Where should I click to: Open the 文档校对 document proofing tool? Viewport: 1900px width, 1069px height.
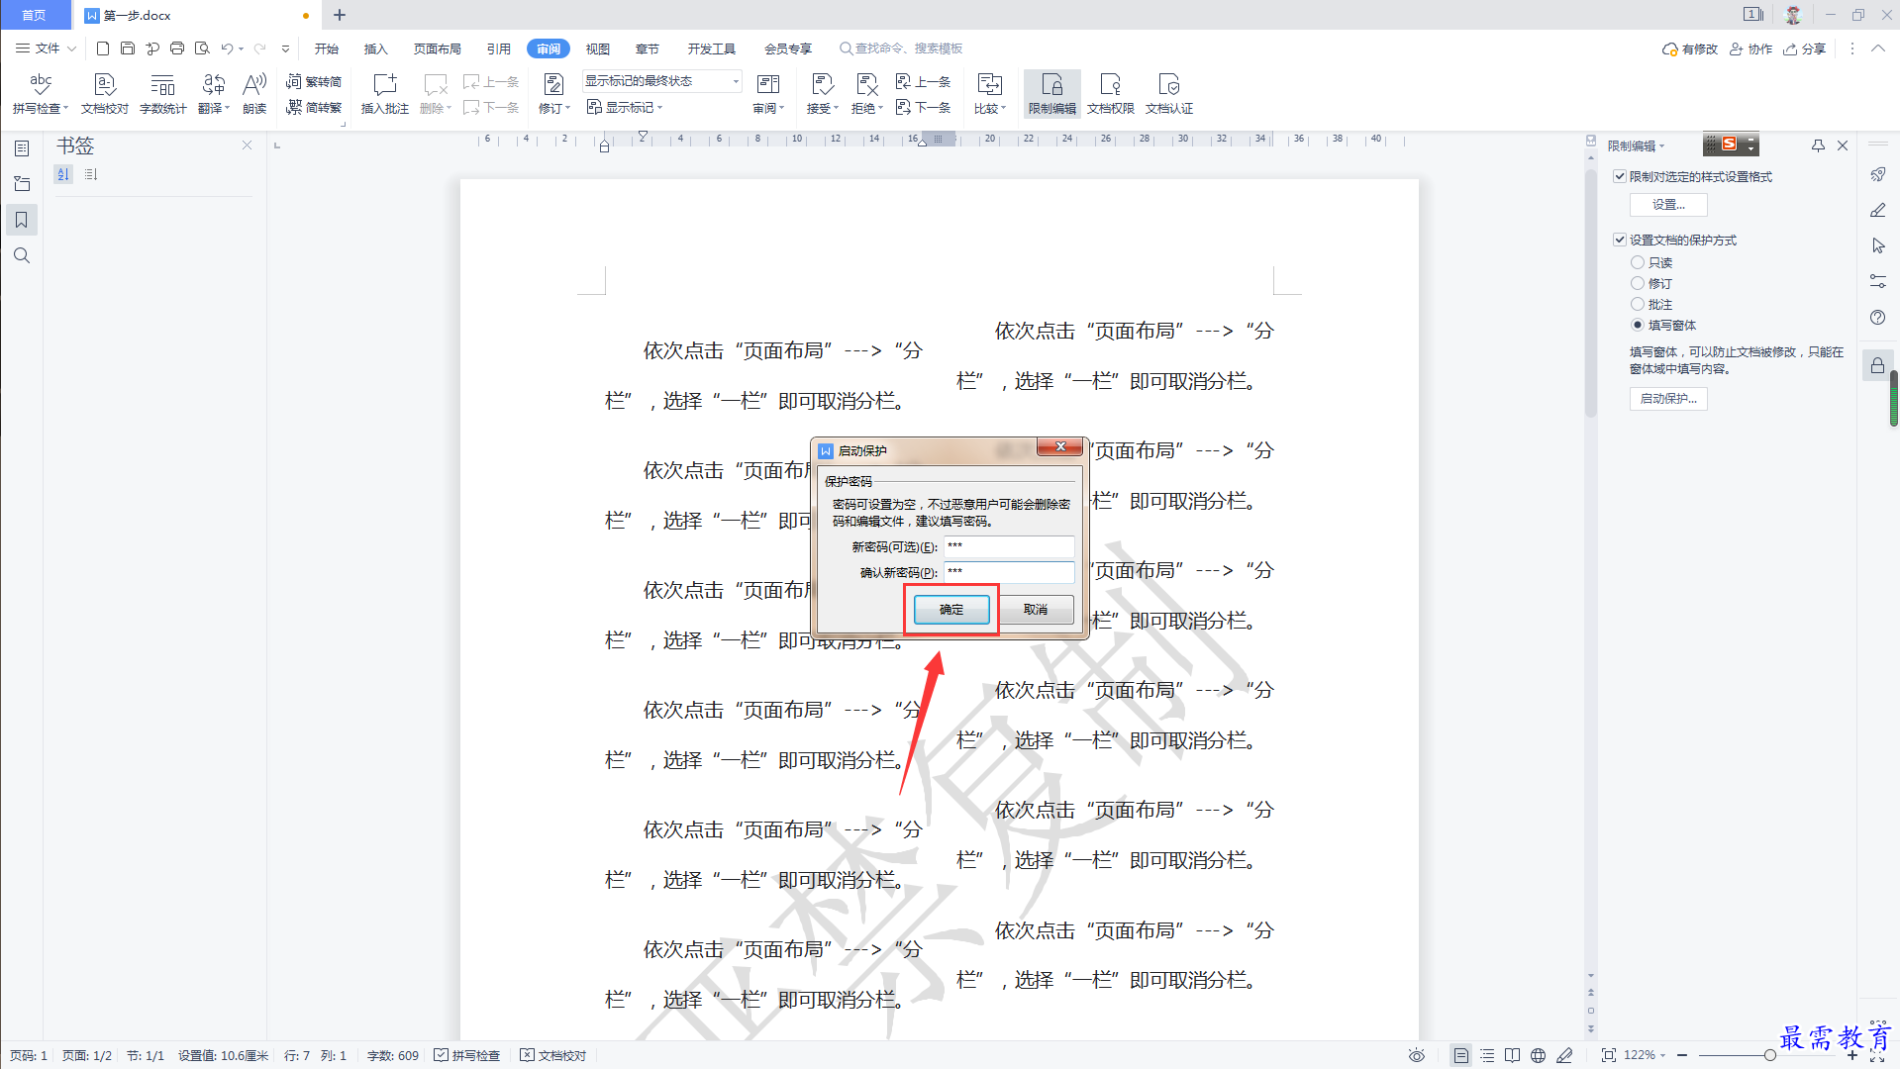coord(105,93)
